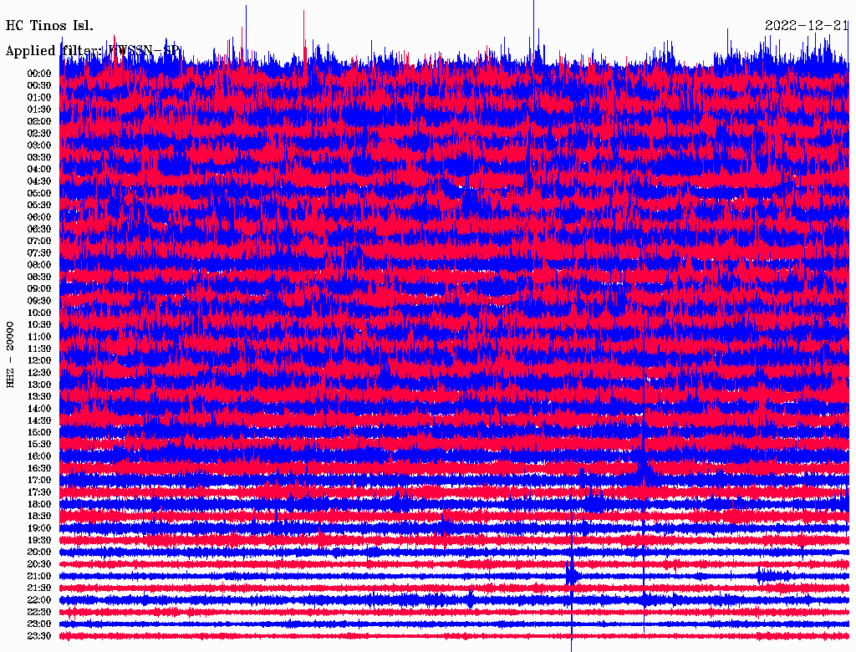Click the date label '2022-12-21'
856x652 pixels.
(x=807, y=25)
